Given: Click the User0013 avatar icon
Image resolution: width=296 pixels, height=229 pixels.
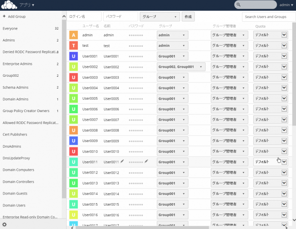Looking at the screenshot, I should (74, 183).
